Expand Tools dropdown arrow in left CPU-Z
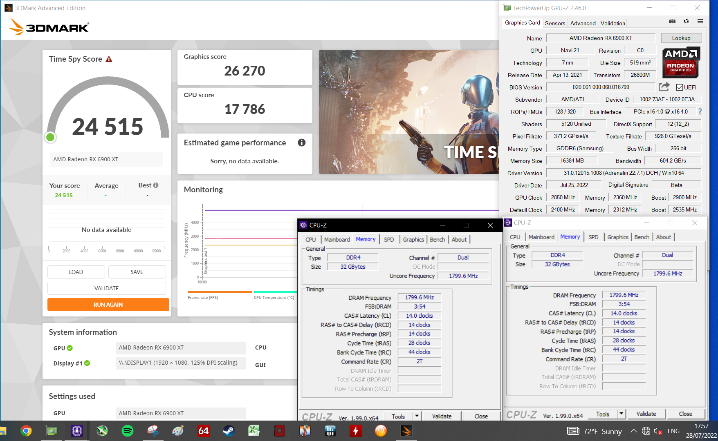 click(x=417, y=416)
